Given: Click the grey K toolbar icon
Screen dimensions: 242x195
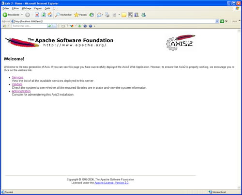Looking at the screenshot, I should (130, 15).
